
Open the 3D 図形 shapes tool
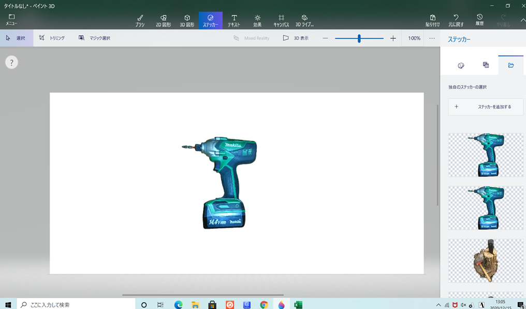(x=187, y=21)
